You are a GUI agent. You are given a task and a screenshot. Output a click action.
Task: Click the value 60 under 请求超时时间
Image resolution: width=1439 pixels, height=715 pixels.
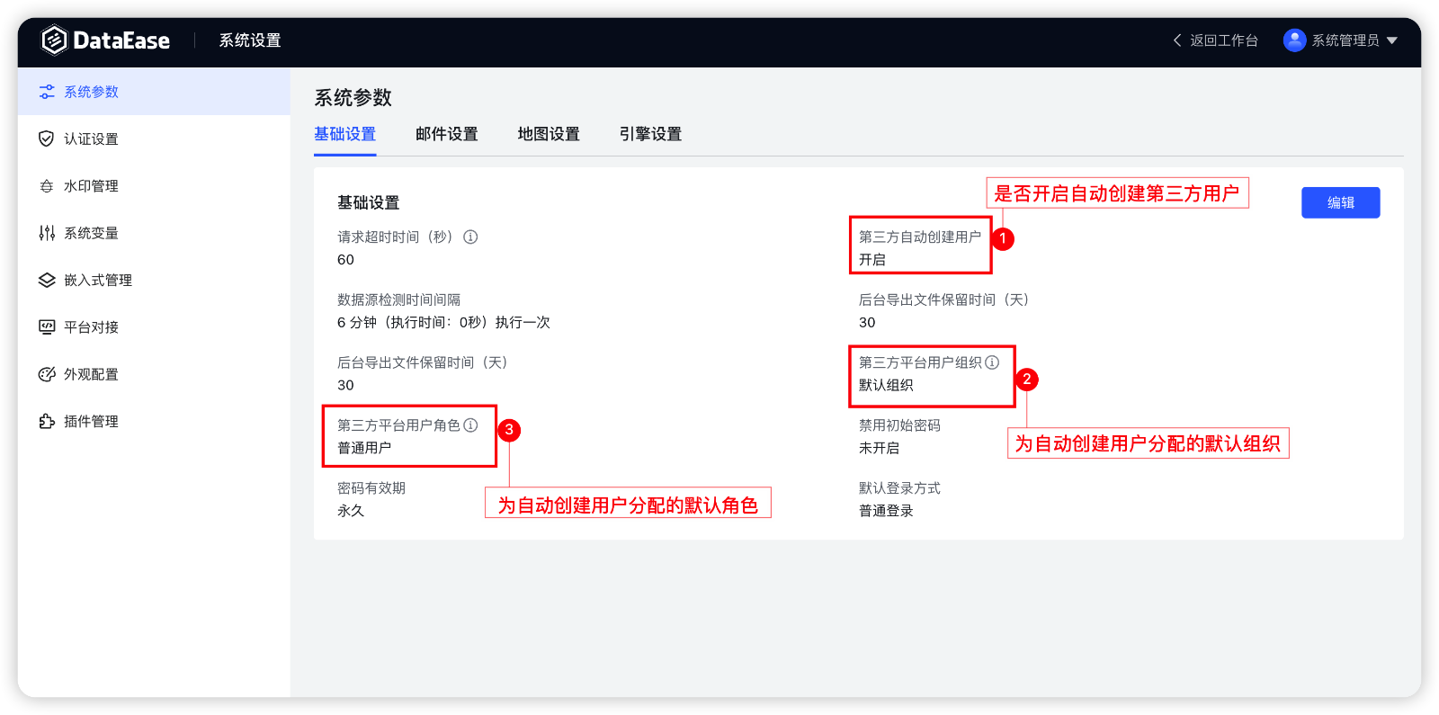(345, 259)
